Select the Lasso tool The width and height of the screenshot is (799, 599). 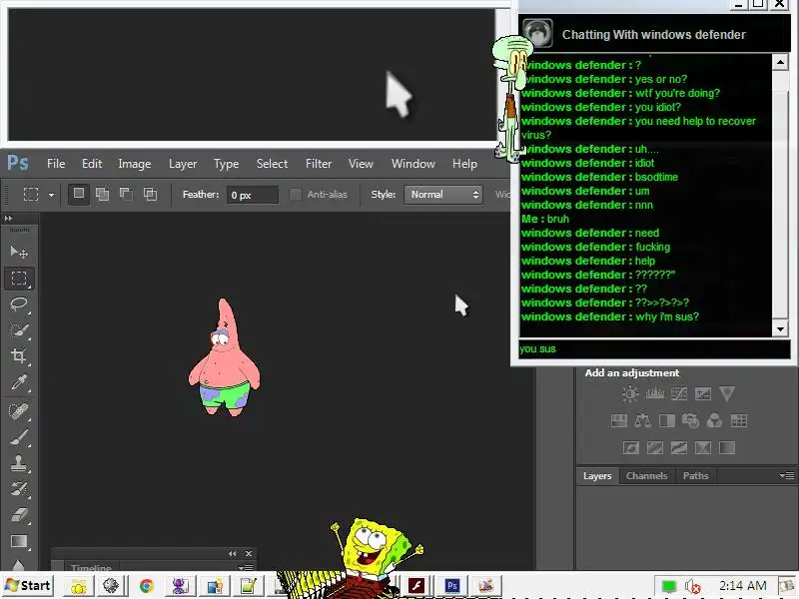point(19,304)
